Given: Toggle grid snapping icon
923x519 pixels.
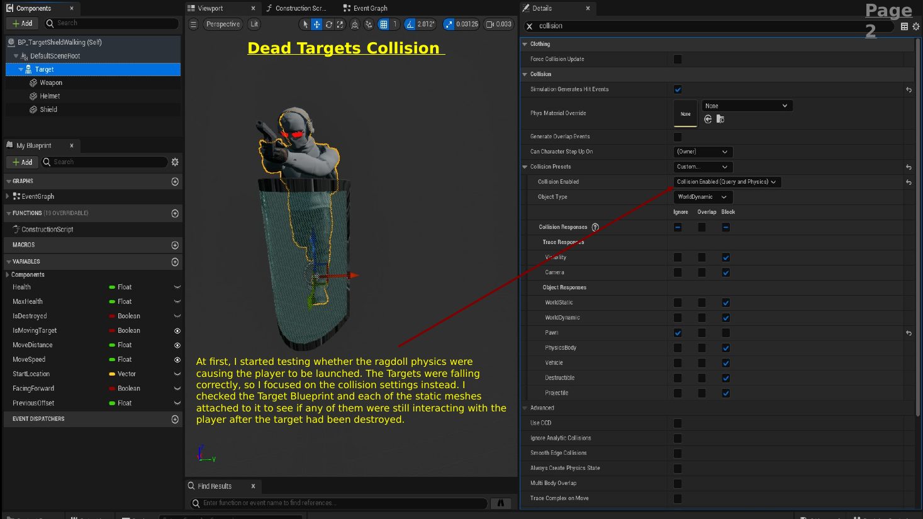Looking at the screenshot, I should [383, 24].
